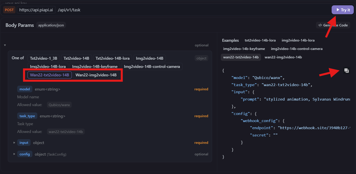This screenshot has width=356, height=174.
Task: Select the Txt2video-14B-lora schema option
Action: tap(113, 58)
